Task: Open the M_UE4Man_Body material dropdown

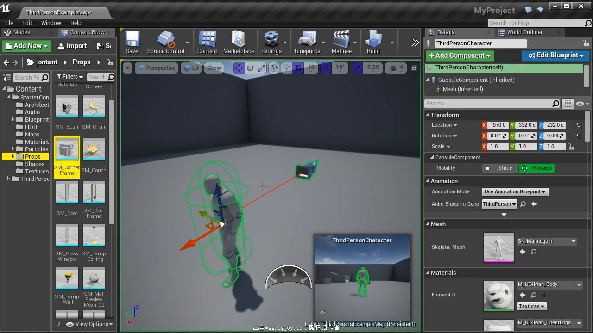Action: tap(549, 284)
